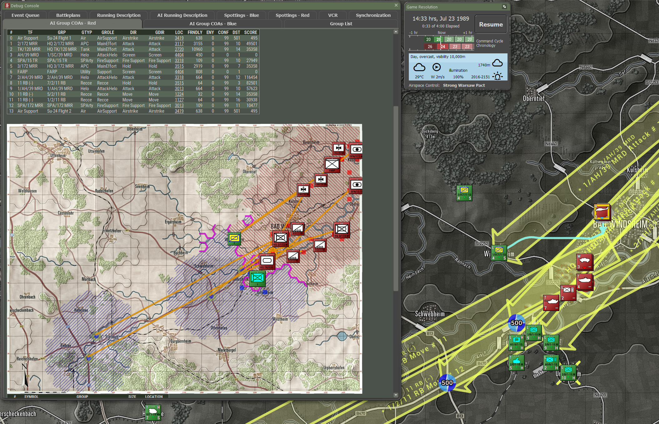This screenshot has width=659, height=424.
Task: Select the 2/B/1-15 M green unit counter
Action: point(568,373)
